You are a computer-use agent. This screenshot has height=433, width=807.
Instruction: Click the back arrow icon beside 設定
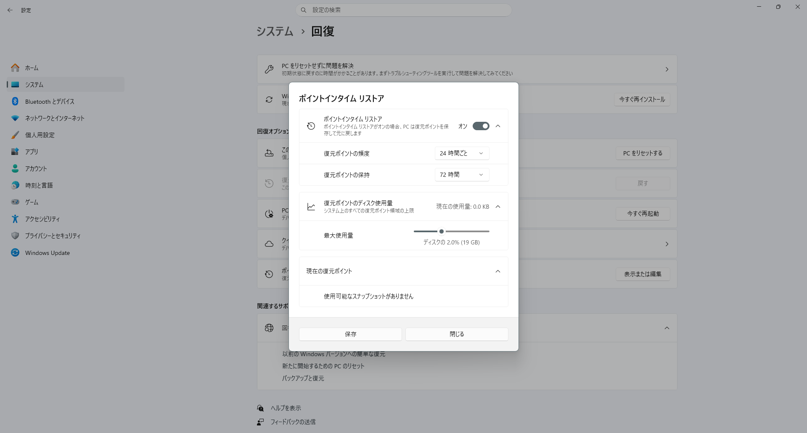tap(10, 10)
